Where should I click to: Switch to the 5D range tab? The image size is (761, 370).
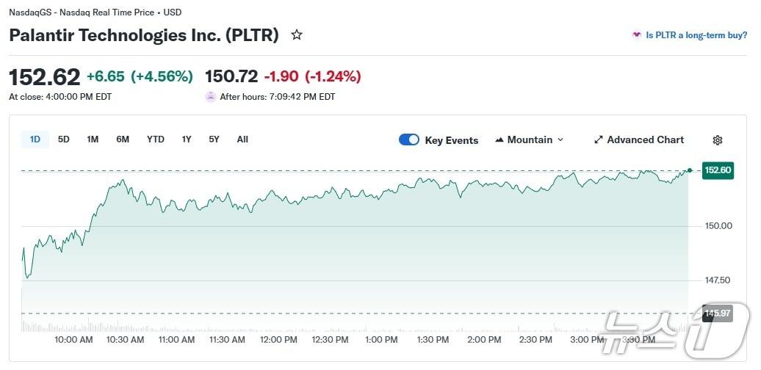click(x=64, y=139)
